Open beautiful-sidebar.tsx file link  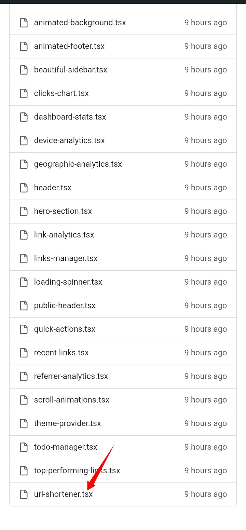point(71,70)
